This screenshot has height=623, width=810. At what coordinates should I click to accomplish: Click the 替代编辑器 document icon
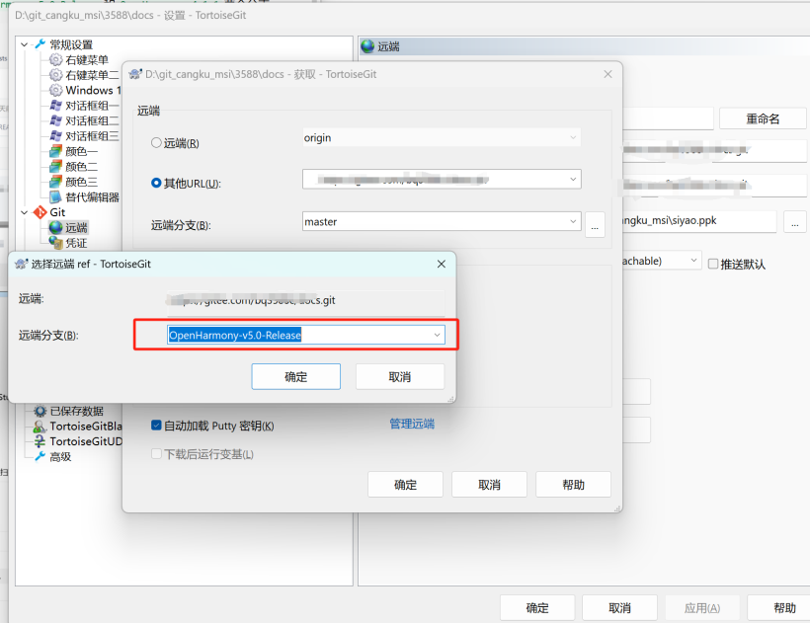pyautogui.click(x=55, y=196)
